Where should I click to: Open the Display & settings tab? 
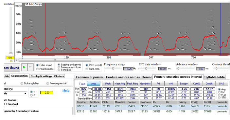(41, 76)
